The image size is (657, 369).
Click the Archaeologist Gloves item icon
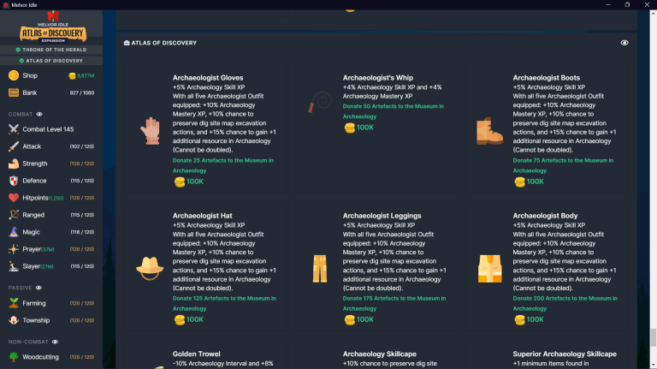click(150, 130)
